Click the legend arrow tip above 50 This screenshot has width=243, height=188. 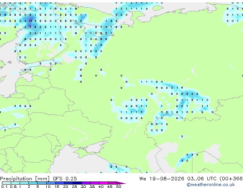coord(121,183)
